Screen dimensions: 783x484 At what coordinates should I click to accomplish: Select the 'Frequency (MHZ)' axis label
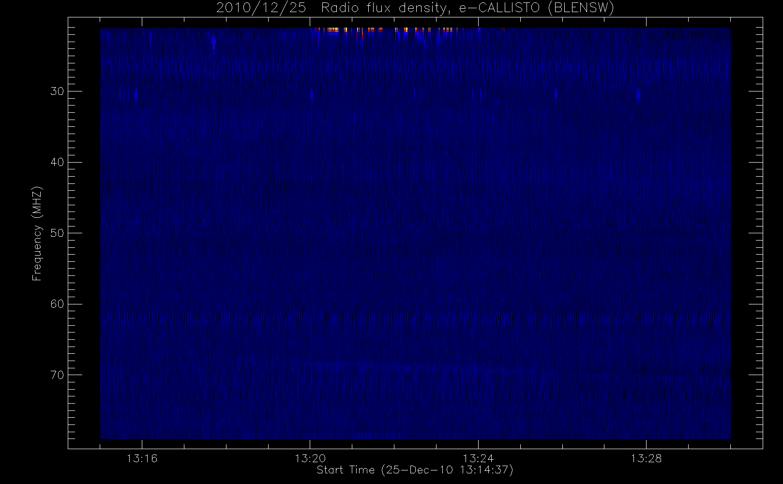click(37, 233)
